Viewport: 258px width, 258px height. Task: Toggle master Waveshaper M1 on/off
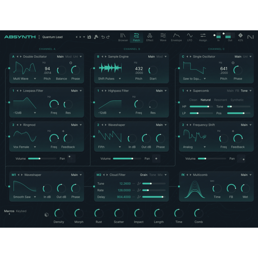point(14,175)
